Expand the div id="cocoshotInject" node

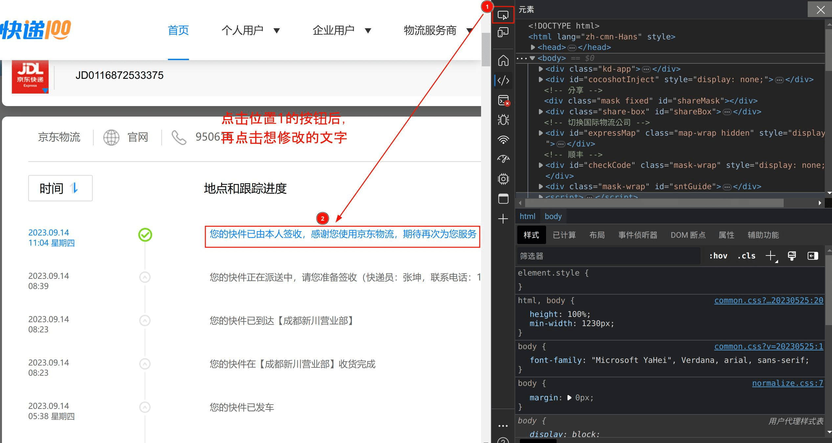pos(541,79)
